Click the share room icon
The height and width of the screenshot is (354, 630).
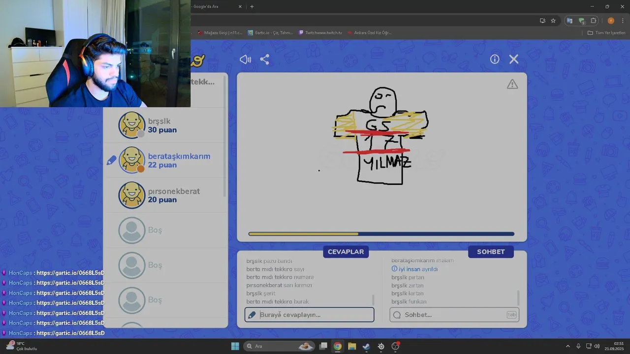pos(265,59)
